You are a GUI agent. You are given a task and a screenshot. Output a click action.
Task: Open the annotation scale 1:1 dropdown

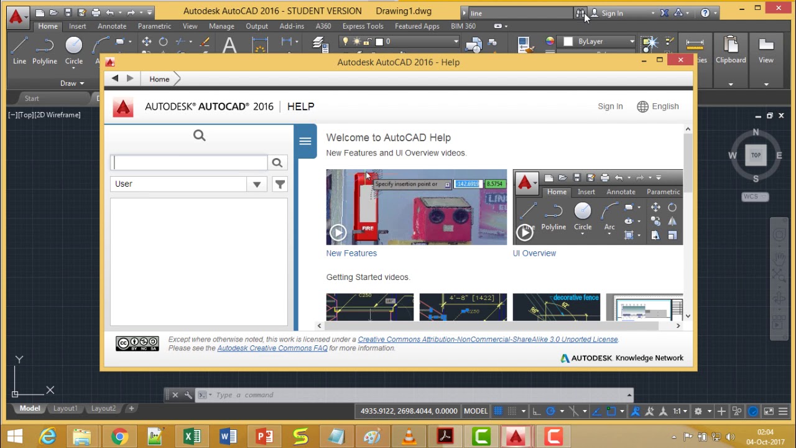click(680, 411)
